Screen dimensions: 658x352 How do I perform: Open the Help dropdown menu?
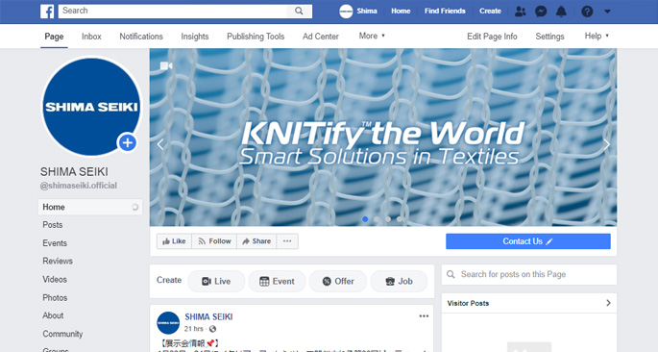(597, 37)
